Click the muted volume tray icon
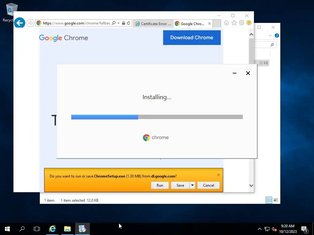Screen dimensions: 314x235 point(274,229)
